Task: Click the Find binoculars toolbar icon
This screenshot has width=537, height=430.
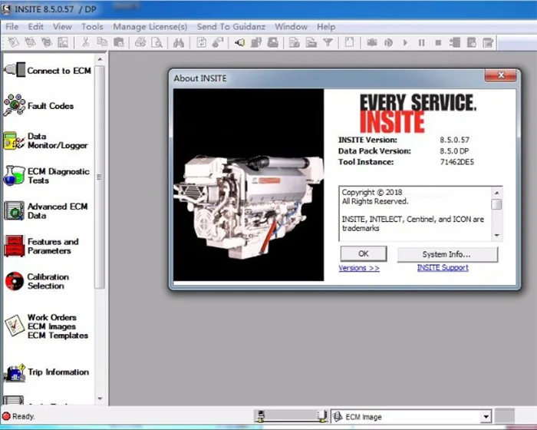Action: (179, 42)
